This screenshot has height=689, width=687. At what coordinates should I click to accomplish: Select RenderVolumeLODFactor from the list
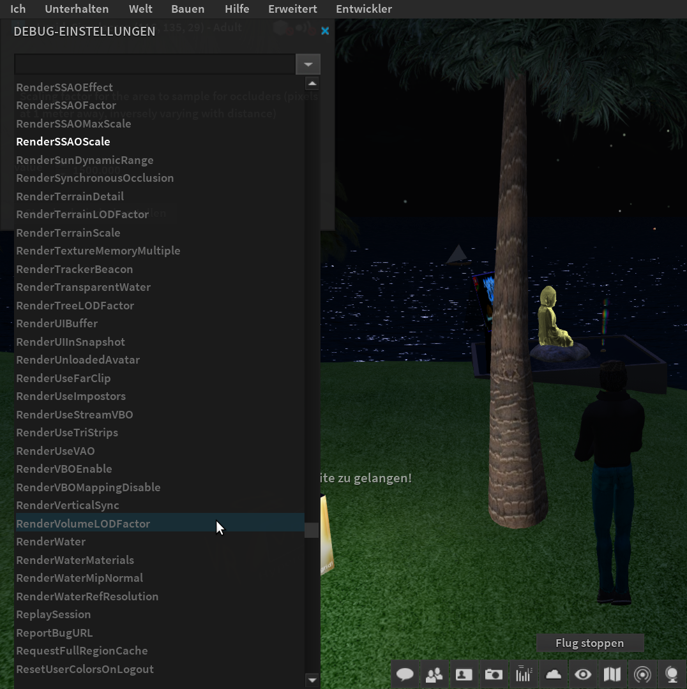(83, 523)
